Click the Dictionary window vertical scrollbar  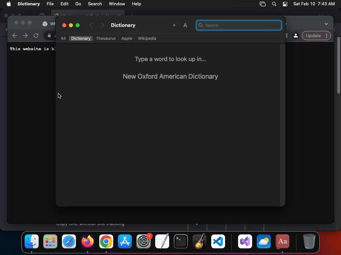tap(283, 125)
